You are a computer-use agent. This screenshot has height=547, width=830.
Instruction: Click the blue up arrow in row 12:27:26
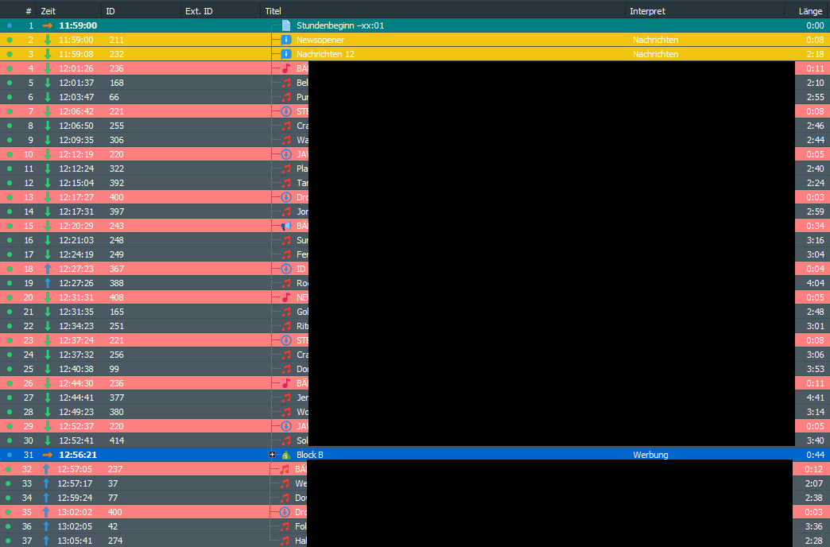(48, 283)
